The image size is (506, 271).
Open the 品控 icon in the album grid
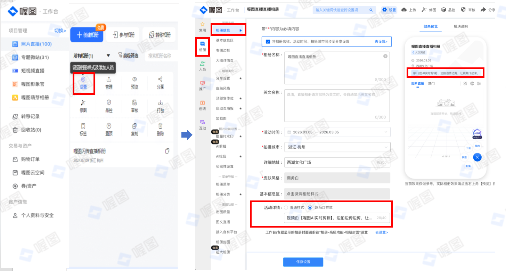(109, 102)
